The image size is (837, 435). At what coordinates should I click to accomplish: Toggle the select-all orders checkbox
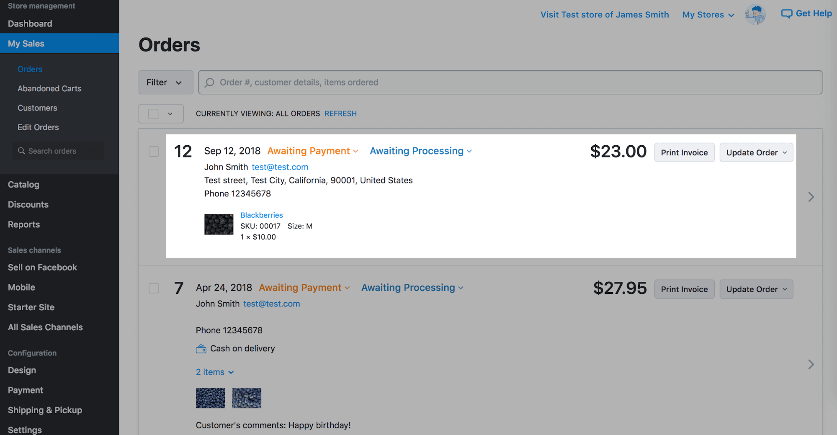tap(153, 114)
